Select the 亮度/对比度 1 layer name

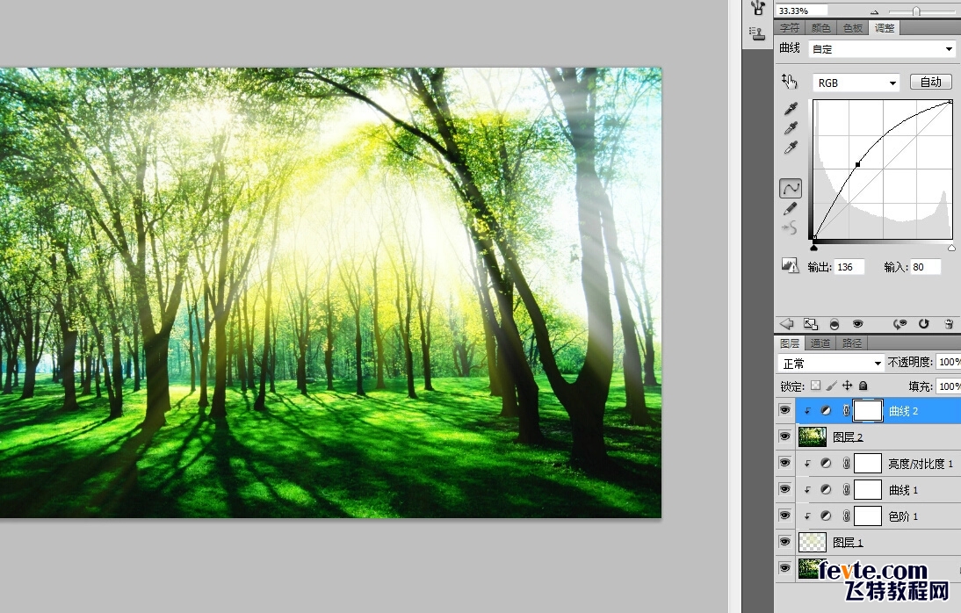pos(921,464)
